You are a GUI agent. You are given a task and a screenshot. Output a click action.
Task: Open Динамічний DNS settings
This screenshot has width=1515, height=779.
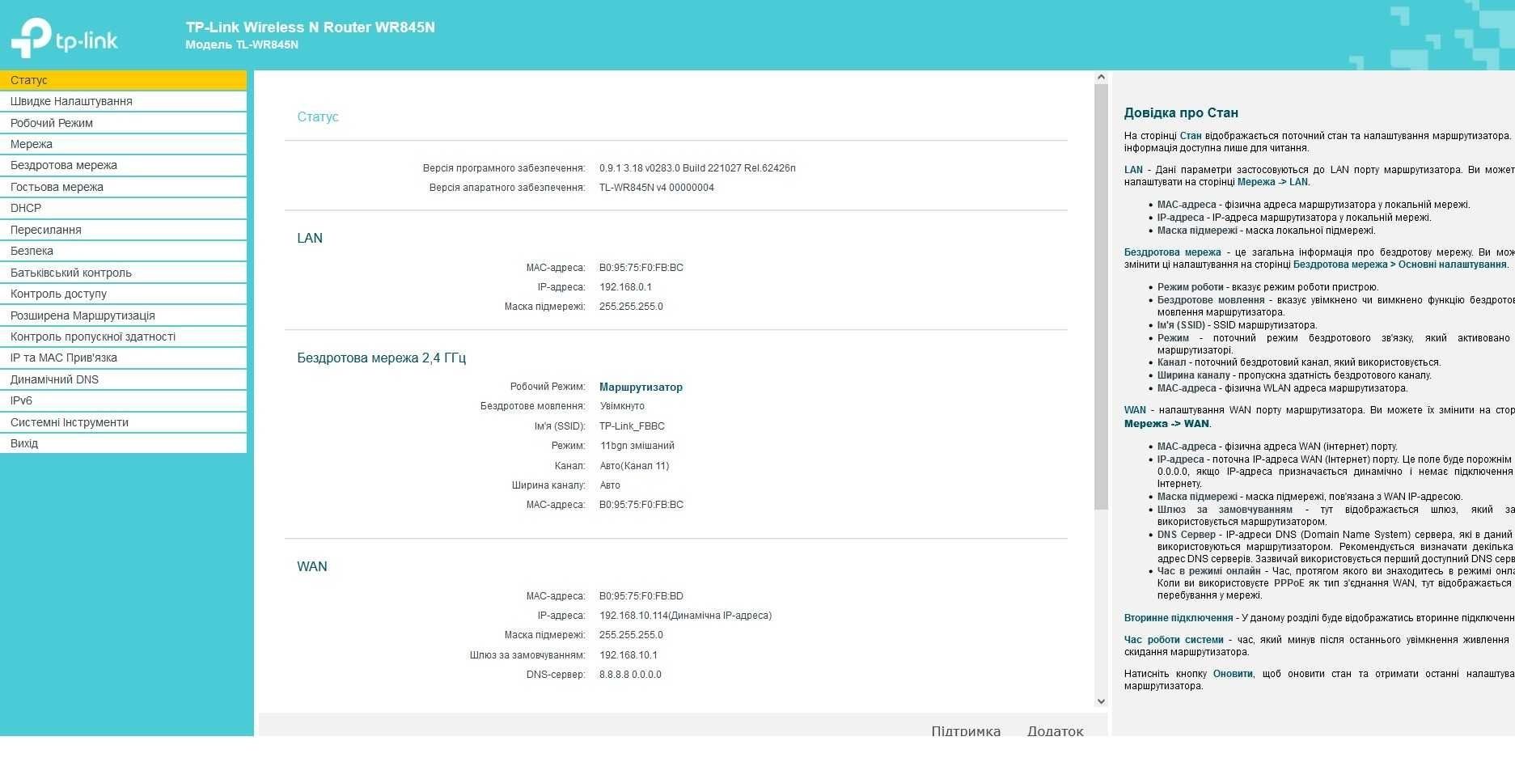click(123, 379)
